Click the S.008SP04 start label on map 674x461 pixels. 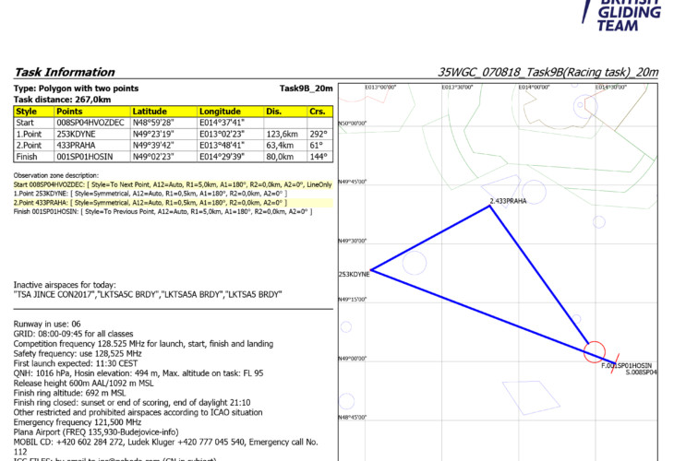[x=642, y=372]
